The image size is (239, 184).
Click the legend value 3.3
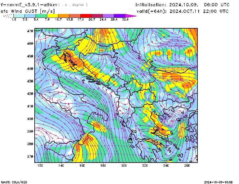25,19
